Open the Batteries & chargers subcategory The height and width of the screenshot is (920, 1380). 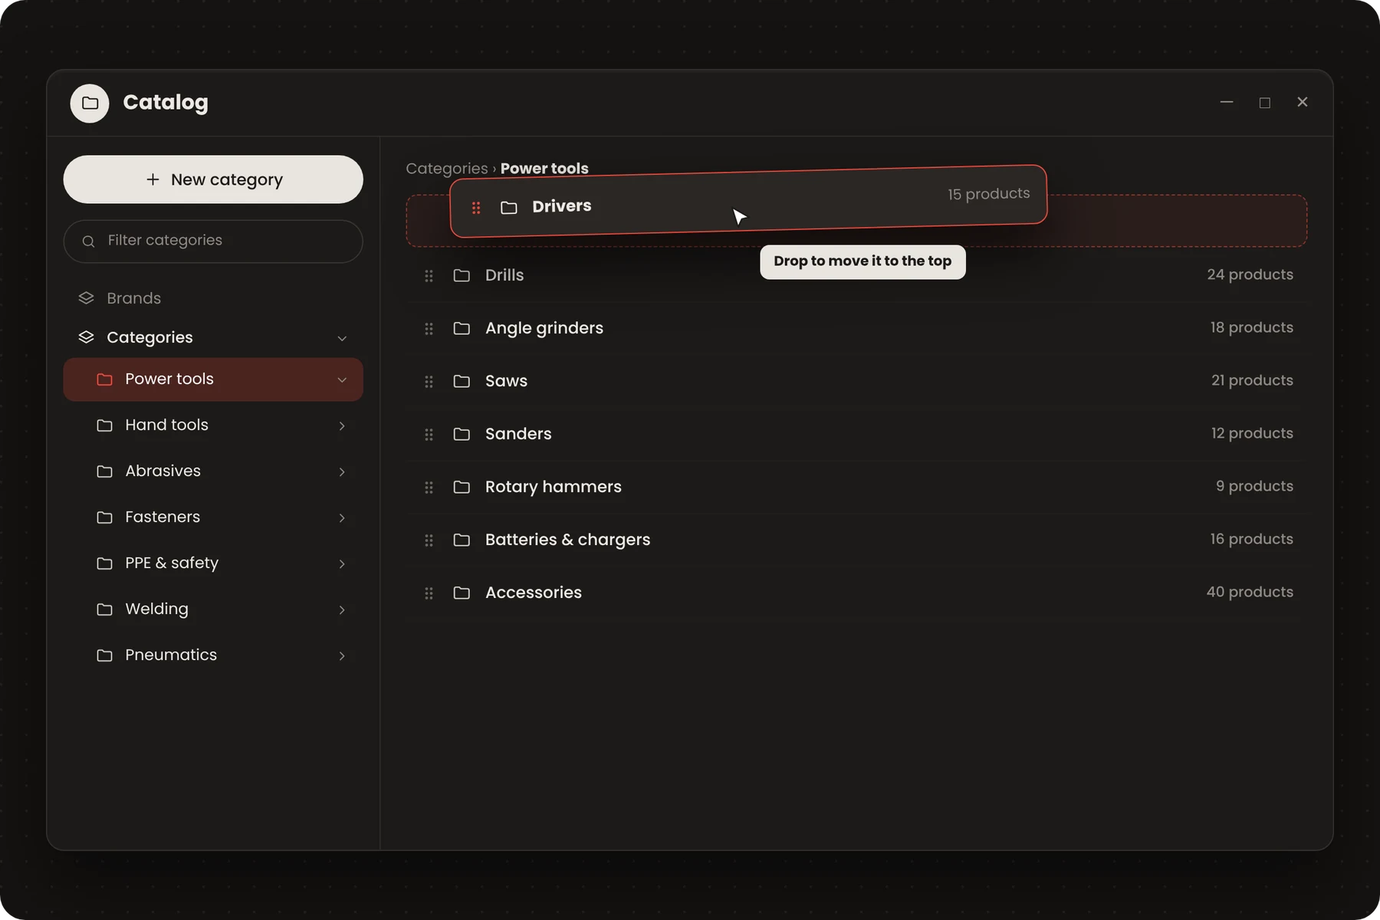857,540
